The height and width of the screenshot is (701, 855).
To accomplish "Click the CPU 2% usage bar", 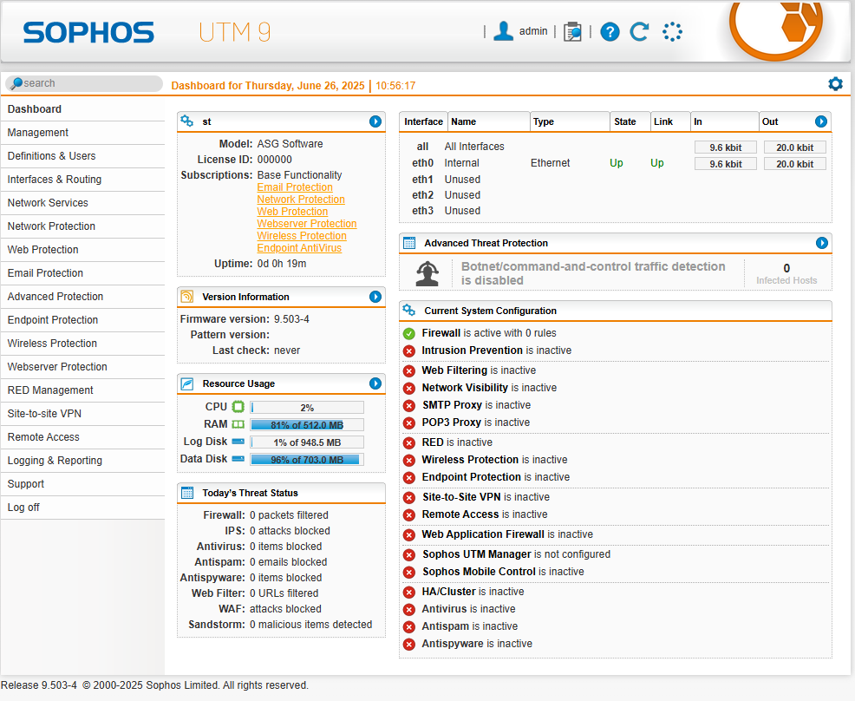I will pyautogui.click(x=307, y=408).
